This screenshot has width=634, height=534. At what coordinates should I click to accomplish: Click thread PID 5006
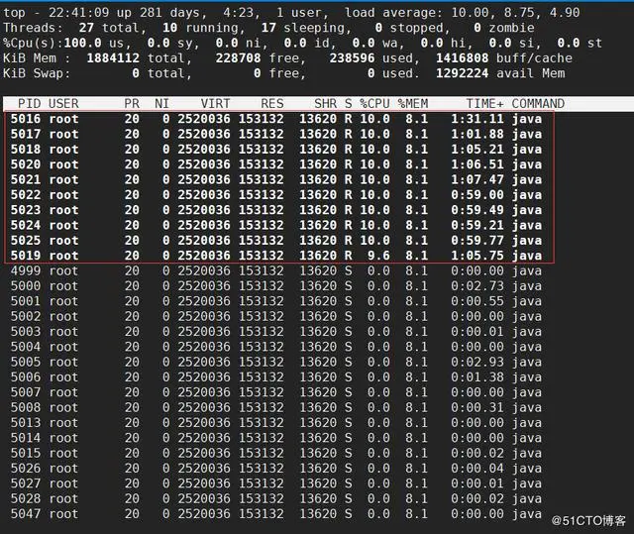point(26,377)
